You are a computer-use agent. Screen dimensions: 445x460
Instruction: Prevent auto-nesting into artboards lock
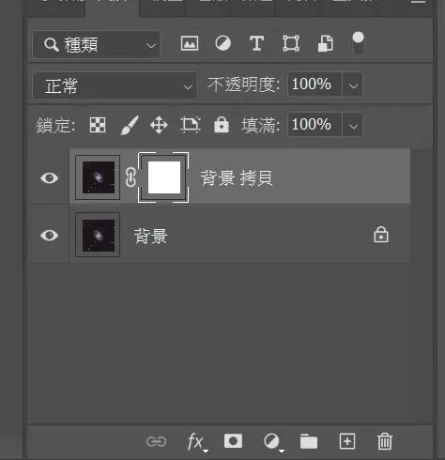[191, 125]
